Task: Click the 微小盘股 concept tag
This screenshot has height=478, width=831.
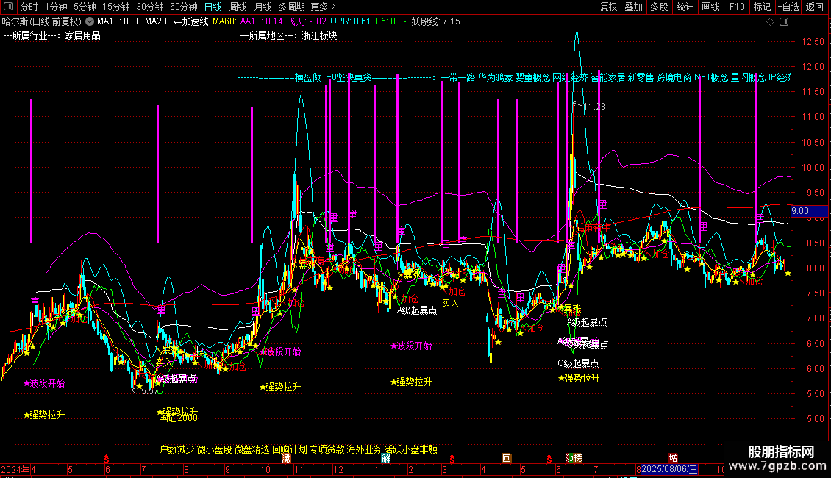Action: click(x=214, y=449)
